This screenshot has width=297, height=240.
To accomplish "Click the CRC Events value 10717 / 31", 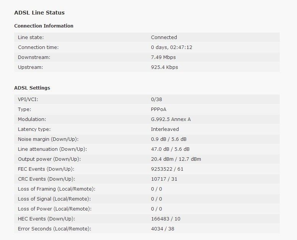I will (x=164, y=179).
